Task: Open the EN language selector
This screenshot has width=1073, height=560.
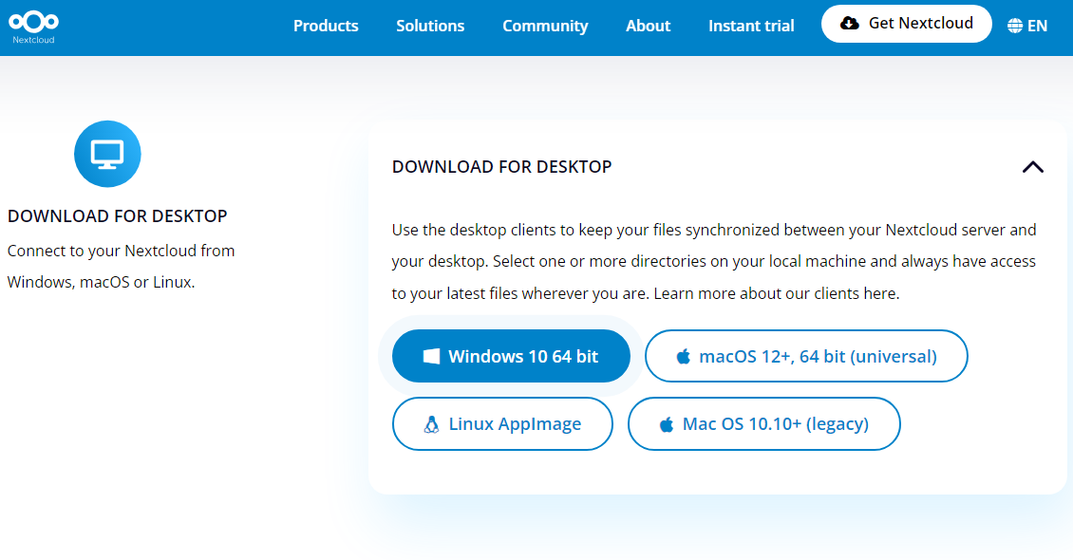Action: [x=1027, y=26]
